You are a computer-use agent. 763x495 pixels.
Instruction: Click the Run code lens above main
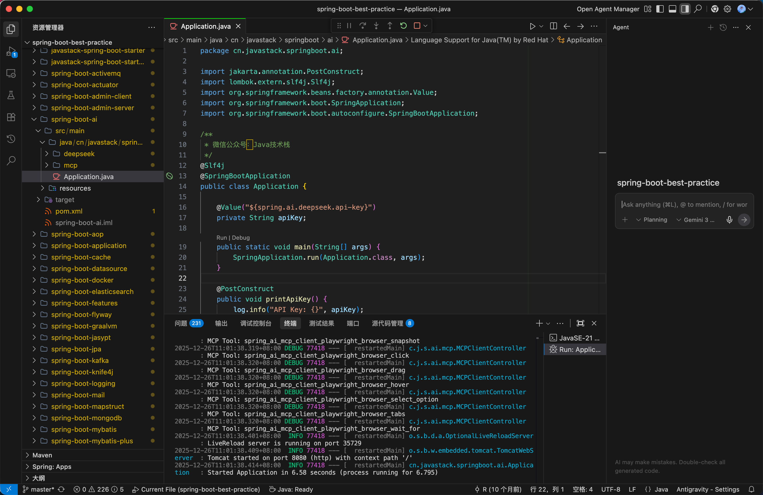click(221, 238)
